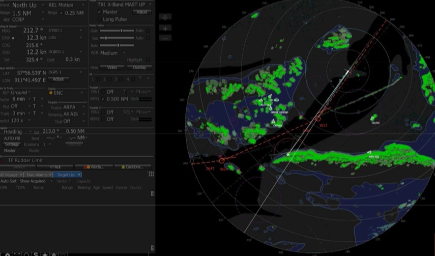Click the star icon in bottom toolbar

coord(45,254)
